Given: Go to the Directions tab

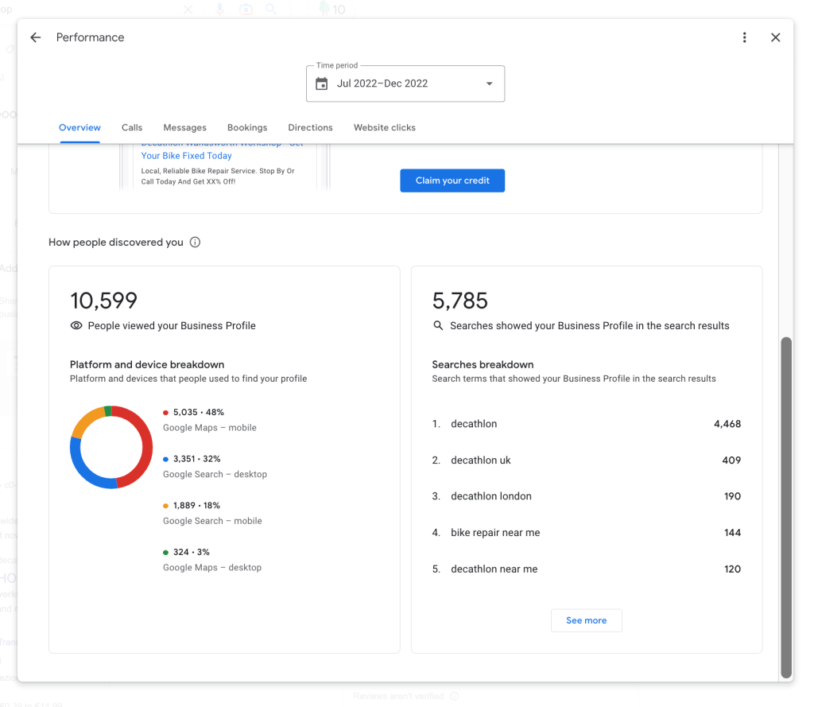Looking at the screenshot, I should tap(311, 128).
